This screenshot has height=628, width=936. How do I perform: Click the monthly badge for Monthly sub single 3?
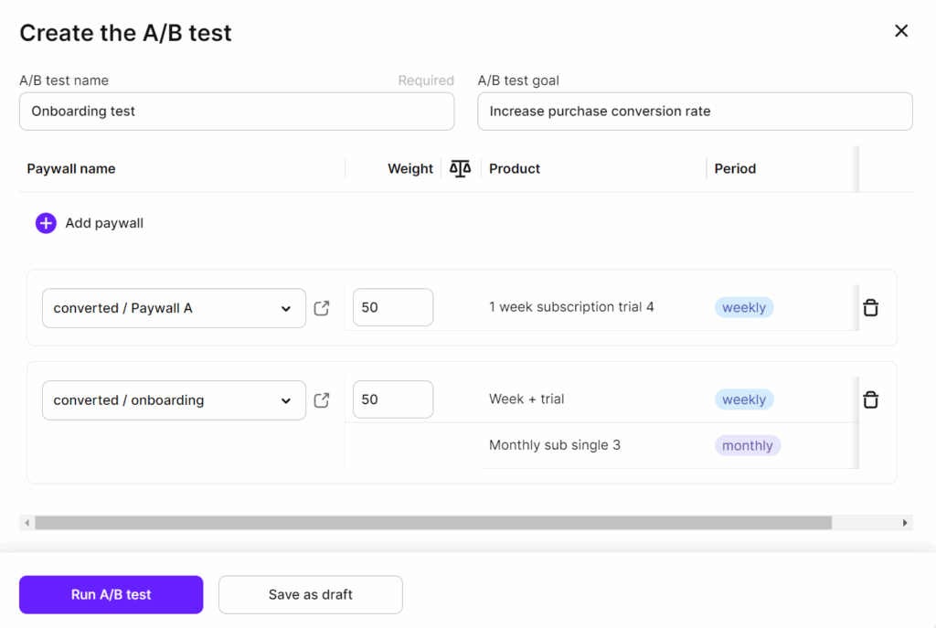point(748,445)
